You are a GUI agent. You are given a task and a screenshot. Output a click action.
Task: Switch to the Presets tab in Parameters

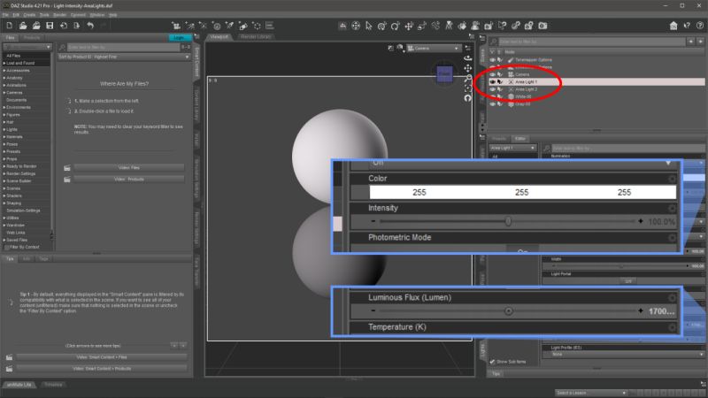pyautogui.click(x=499, y=139)
